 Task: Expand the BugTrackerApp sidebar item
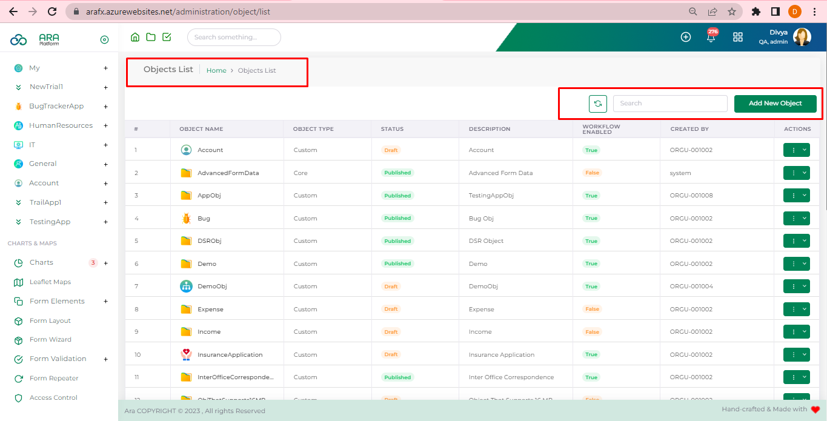(x=105, y=107)
